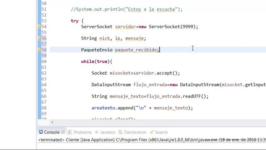266x150 pixels.
Task: Click 'servidor' variable on line 54
Action: click(126, 27)
